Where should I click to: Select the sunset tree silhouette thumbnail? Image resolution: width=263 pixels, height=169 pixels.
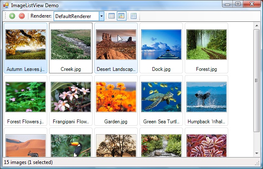pyautogui.click(x=116, y=146)
